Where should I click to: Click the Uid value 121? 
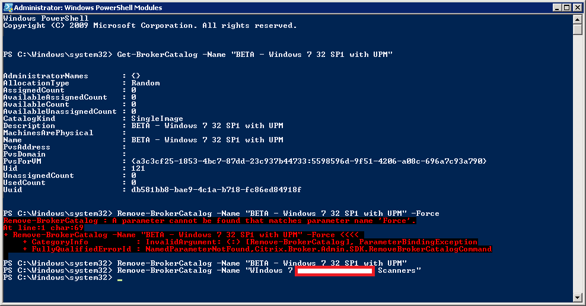click(138, 168)
